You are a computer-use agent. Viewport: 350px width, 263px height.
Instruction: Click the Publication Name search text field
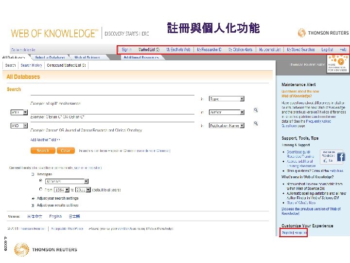pyautogui.click(x=112, y=126)
